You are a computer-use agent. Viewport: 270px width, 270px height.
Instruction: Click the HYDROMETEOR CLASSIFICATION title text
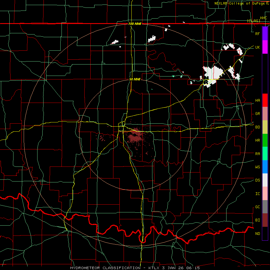pos(105,268)
